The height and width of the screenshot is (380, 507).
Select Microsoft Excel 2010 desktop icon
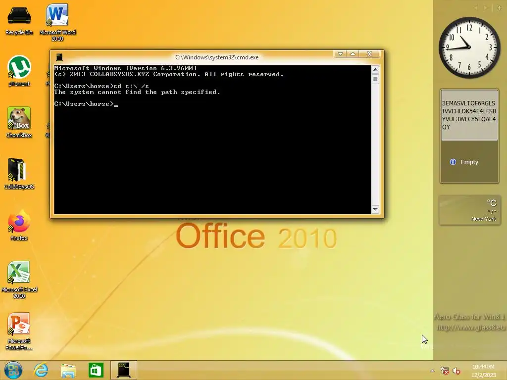pos(19,280)
